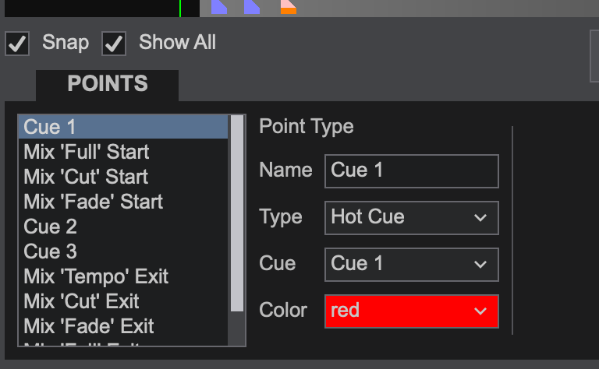Select Cue 1 in the points list

123,127
